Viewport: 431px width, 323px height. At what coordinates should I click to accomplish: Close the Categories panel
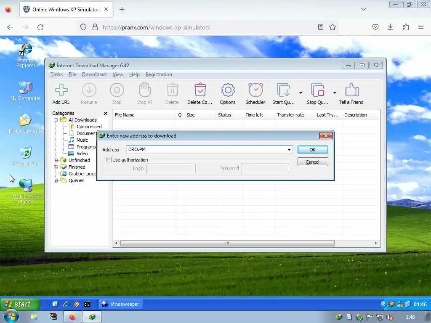coord(106,114)
